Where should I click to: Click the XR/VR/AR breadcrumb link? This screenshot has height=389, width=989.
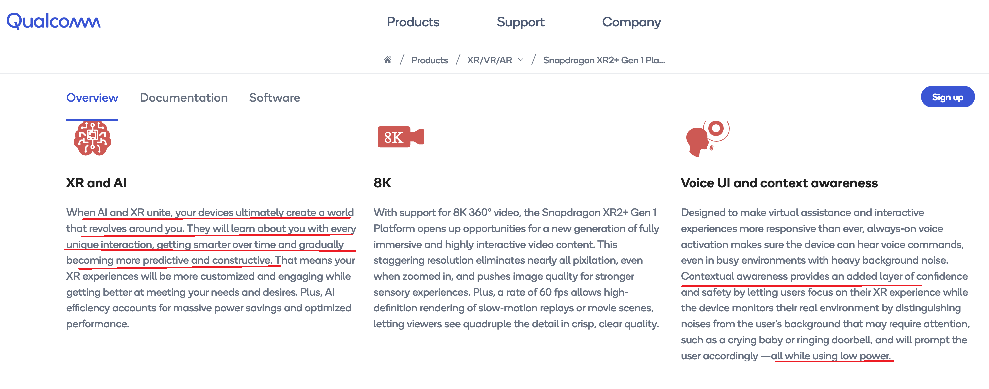489,60
